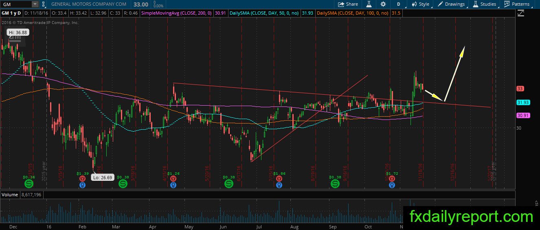Image resolution: width=540 pixels, height=230 pixels.
Task: Click the 'Lo: 26.69' price bubble
Action: click(102, 177)
